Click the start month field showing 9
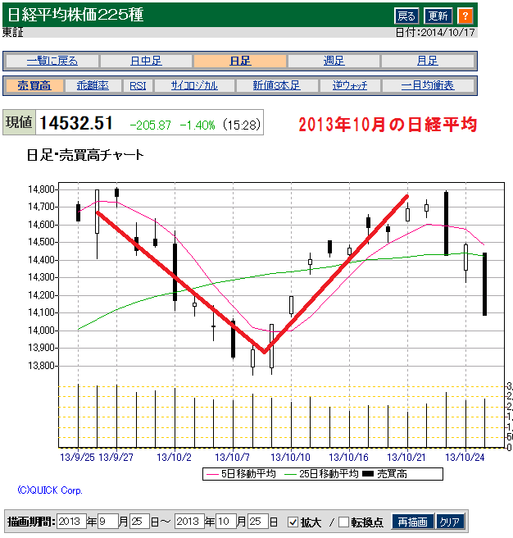Viewport: 513px width, 538px height. tap(108, 522)
